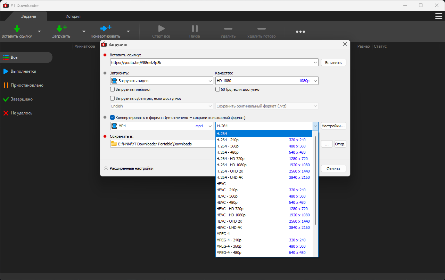Open the hamburger main menu icon

coord(439,16)
